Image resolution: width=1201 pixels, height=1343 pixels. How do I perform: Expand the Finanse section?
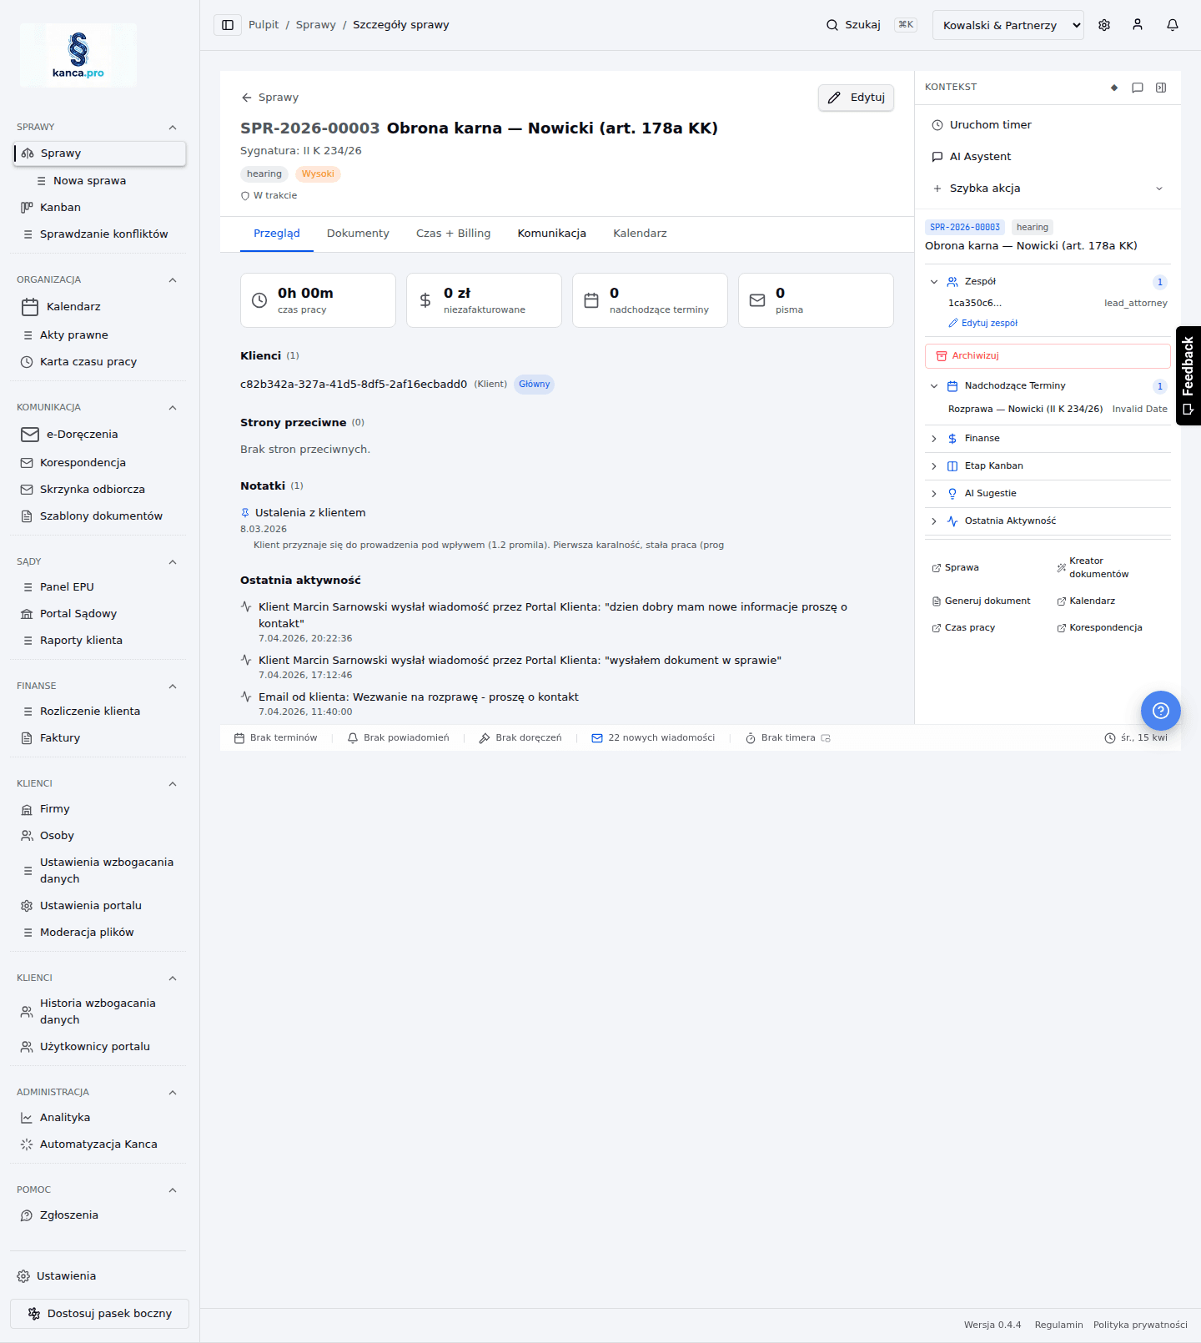click(x=982, y=439)
